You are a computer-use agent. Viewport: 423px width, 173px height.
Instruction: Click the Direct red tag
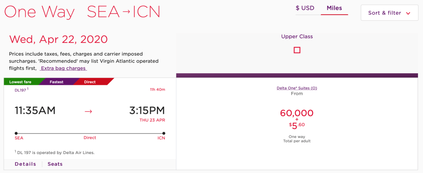click(x=90, y=82)
